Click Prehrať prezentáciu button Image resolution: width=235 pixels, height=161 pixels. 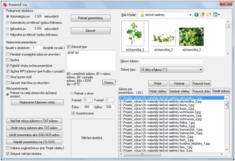pyautogui.click(x=91, y=18)
